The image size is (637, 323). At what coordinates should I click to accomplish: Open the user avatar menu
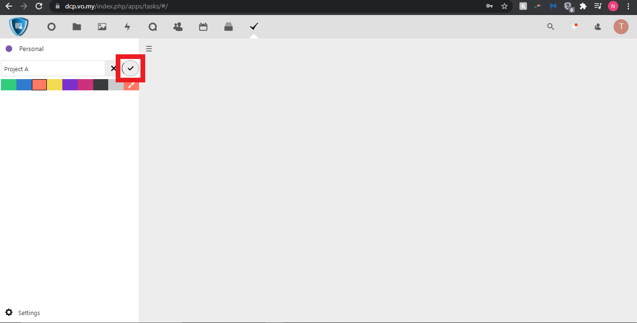[621, 27]
